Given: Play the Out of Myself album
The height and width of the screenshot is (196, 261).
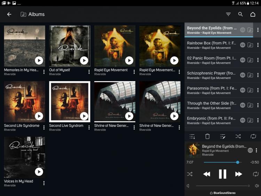Looking at the screenshot, I should 84,61.
